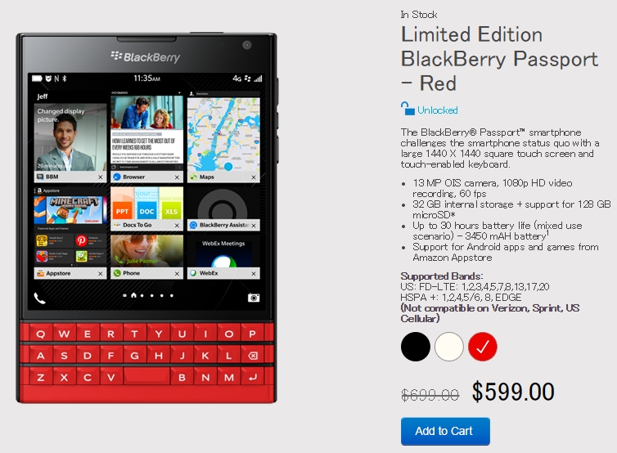617x453 pixels.
Task: Select the red color swatch with checkmark
Action: point(483,347)
